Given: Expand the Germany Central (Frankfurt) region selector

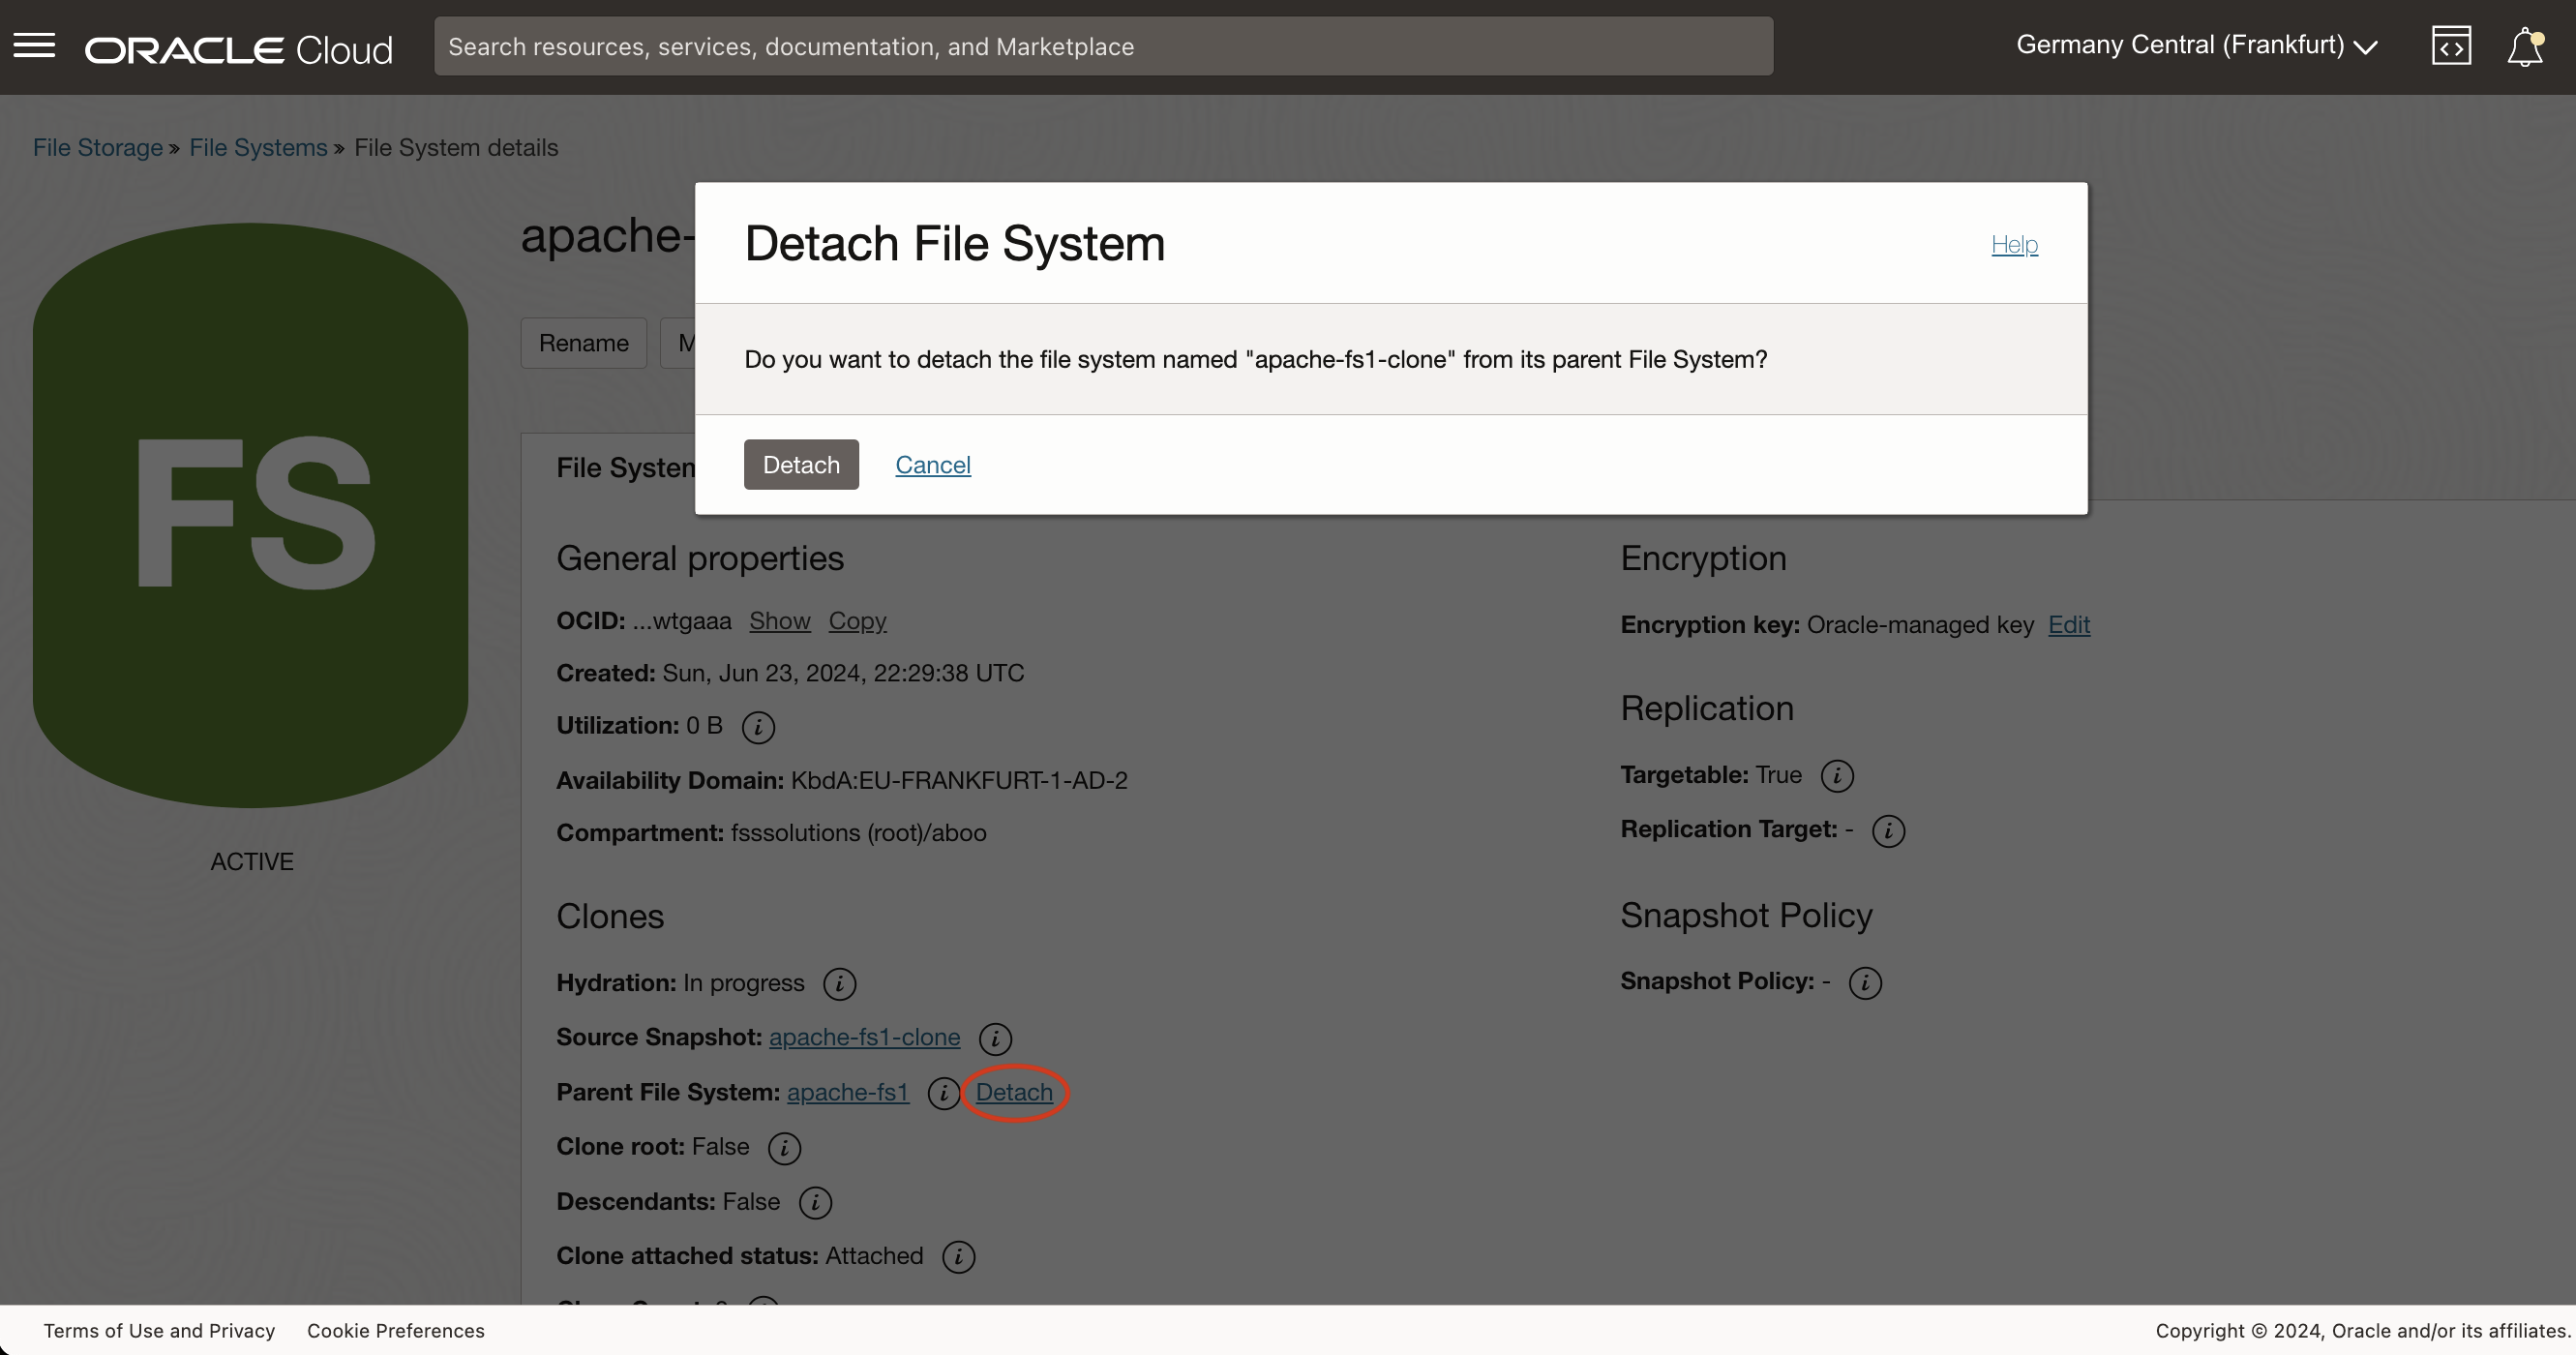Looking at the screenshot, I should pyautogui.click(x=2195, y=46).
